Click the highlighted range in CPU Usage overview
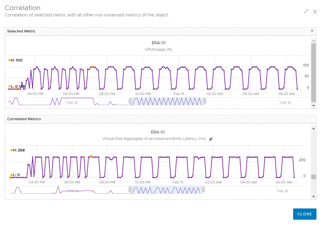This screenshot has width=321, height=225. click(x=167, y=101)
